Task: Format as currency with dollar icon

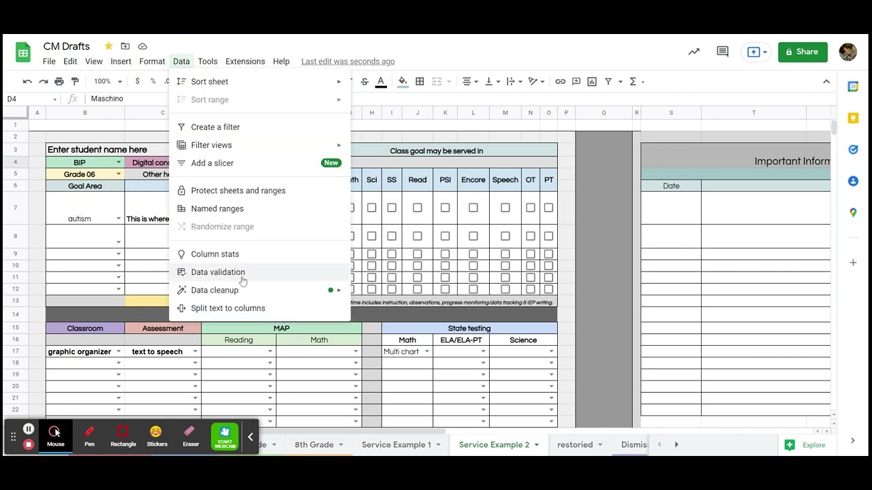Action: point(138,82)
